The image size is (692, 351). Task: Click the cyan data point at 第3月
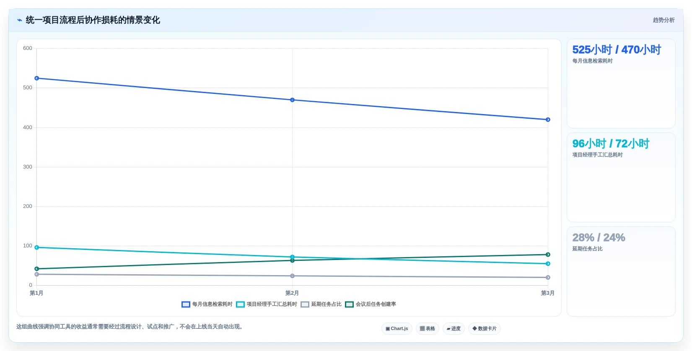coord(548,264)
